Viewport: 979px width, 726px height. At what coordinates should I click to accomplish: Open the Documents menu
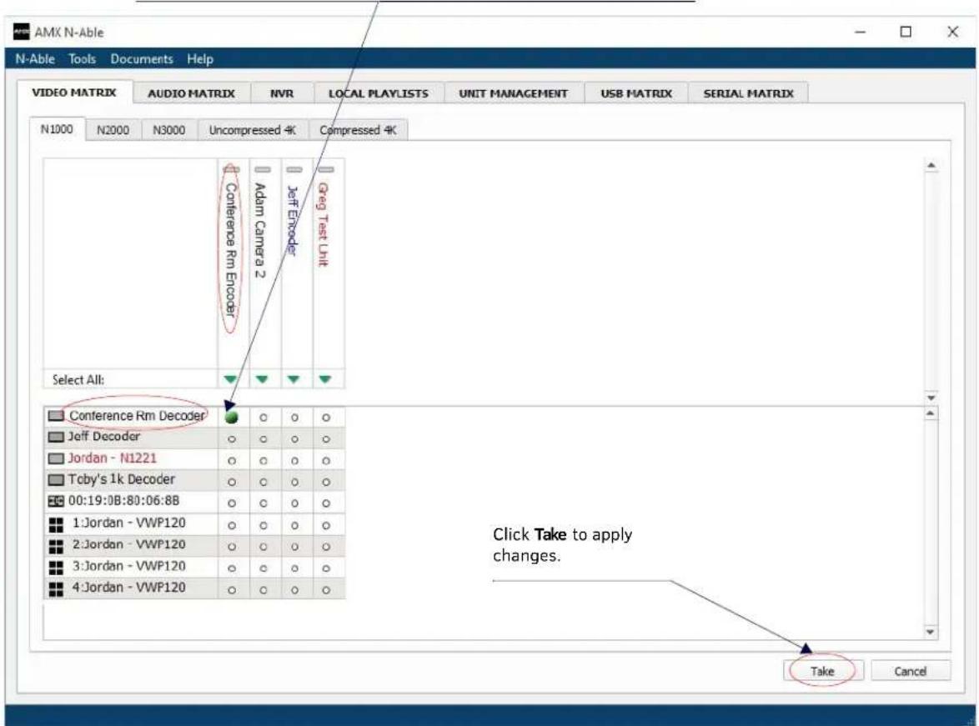click(142, 58)
